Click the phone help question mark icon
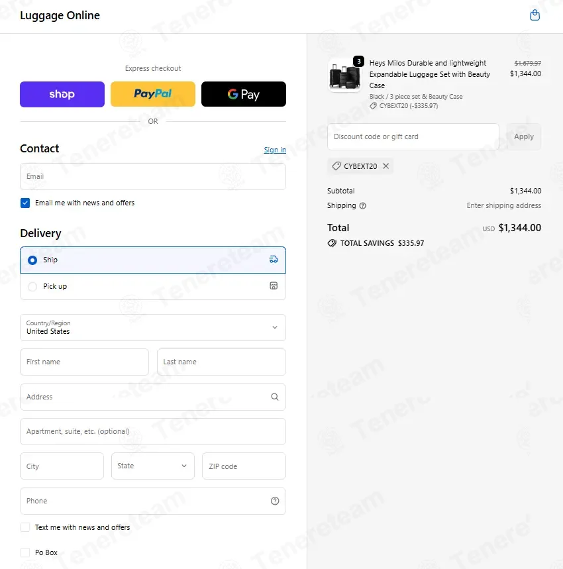 point(275,501)
